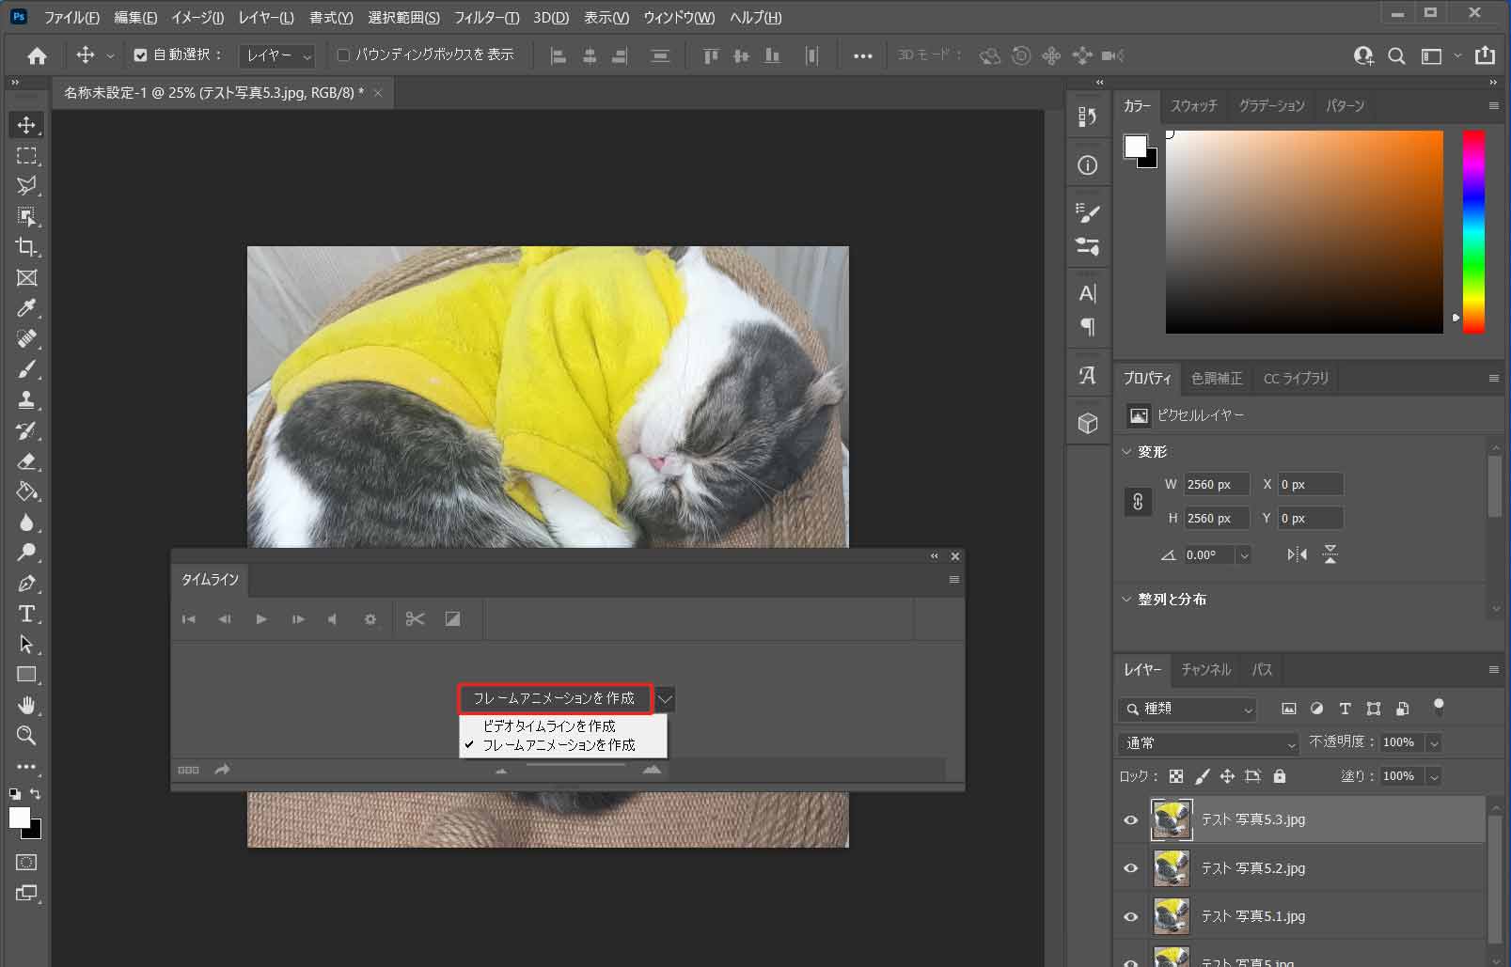Open the フィルター menu
This screenshot has height=967, width=1511.
point(485,17)
